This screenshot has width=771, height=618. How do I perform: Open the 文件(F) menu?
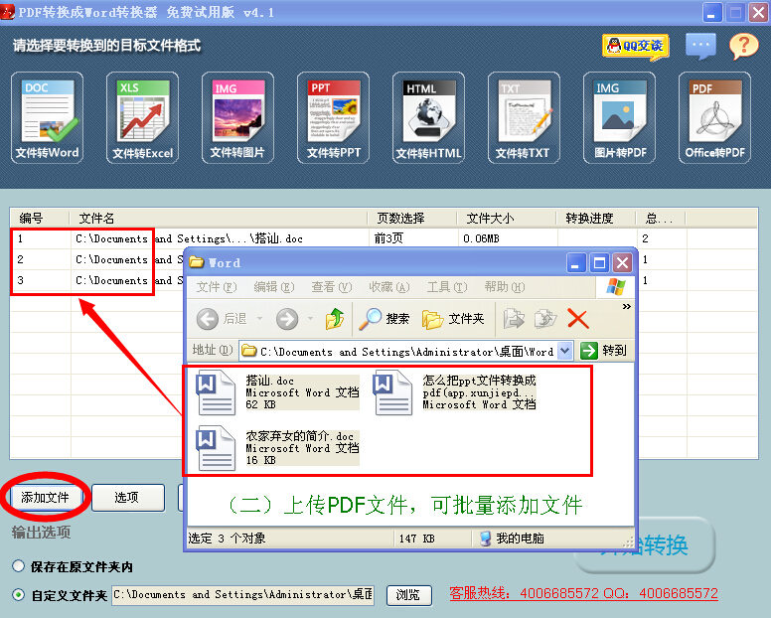click(x=217, y=287)
